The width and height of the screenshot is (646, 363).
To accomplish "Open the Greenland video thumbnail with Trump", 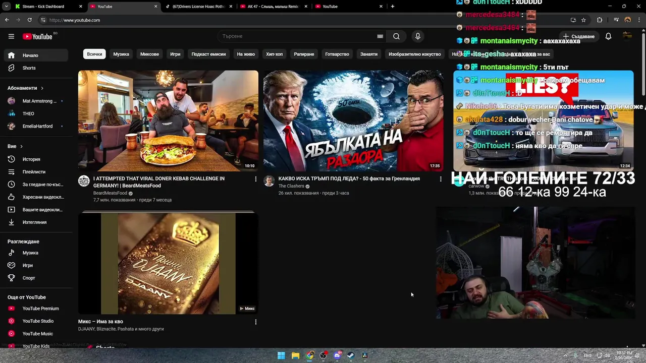I will 353,121.
